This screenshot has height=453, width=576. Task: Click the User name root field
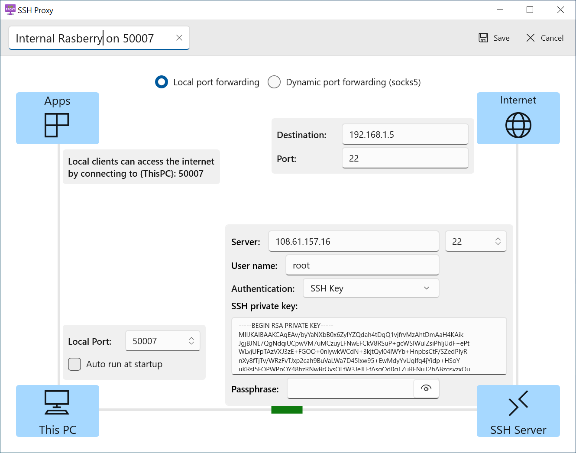(362, 265)
